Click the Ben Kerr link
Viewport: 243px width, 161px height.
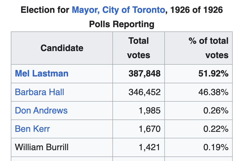pyautogui.click(x=32, y=129)
